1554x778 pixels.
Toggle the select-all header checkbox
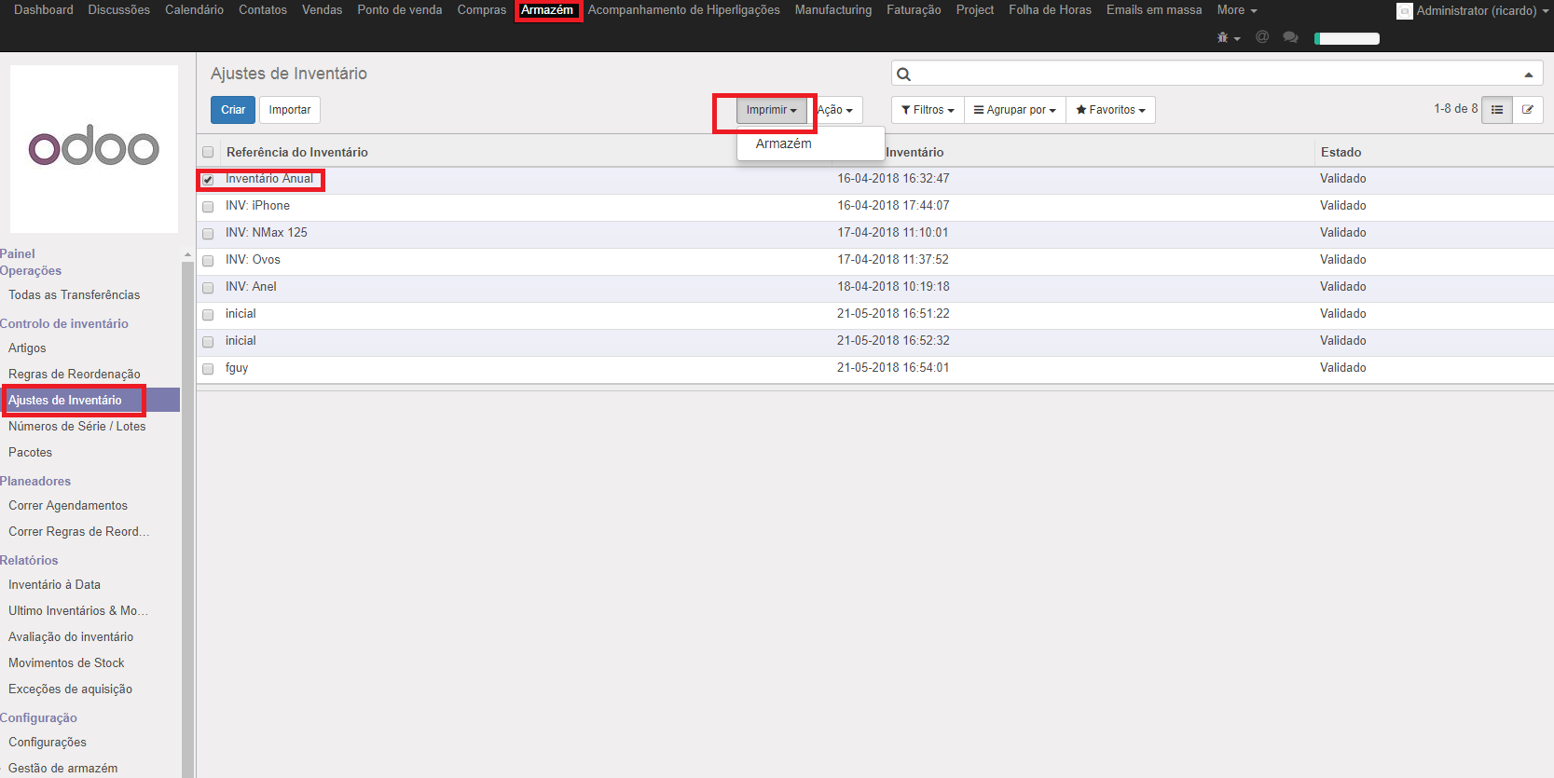(x=208, y=153)
